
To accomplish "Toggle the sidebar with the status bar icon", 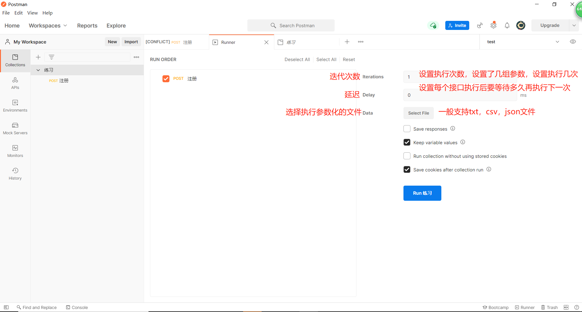I will (6, 307).
